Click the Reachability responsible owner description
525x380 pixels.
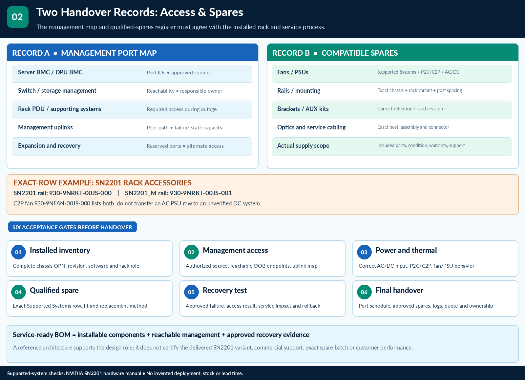pos(184,91)
